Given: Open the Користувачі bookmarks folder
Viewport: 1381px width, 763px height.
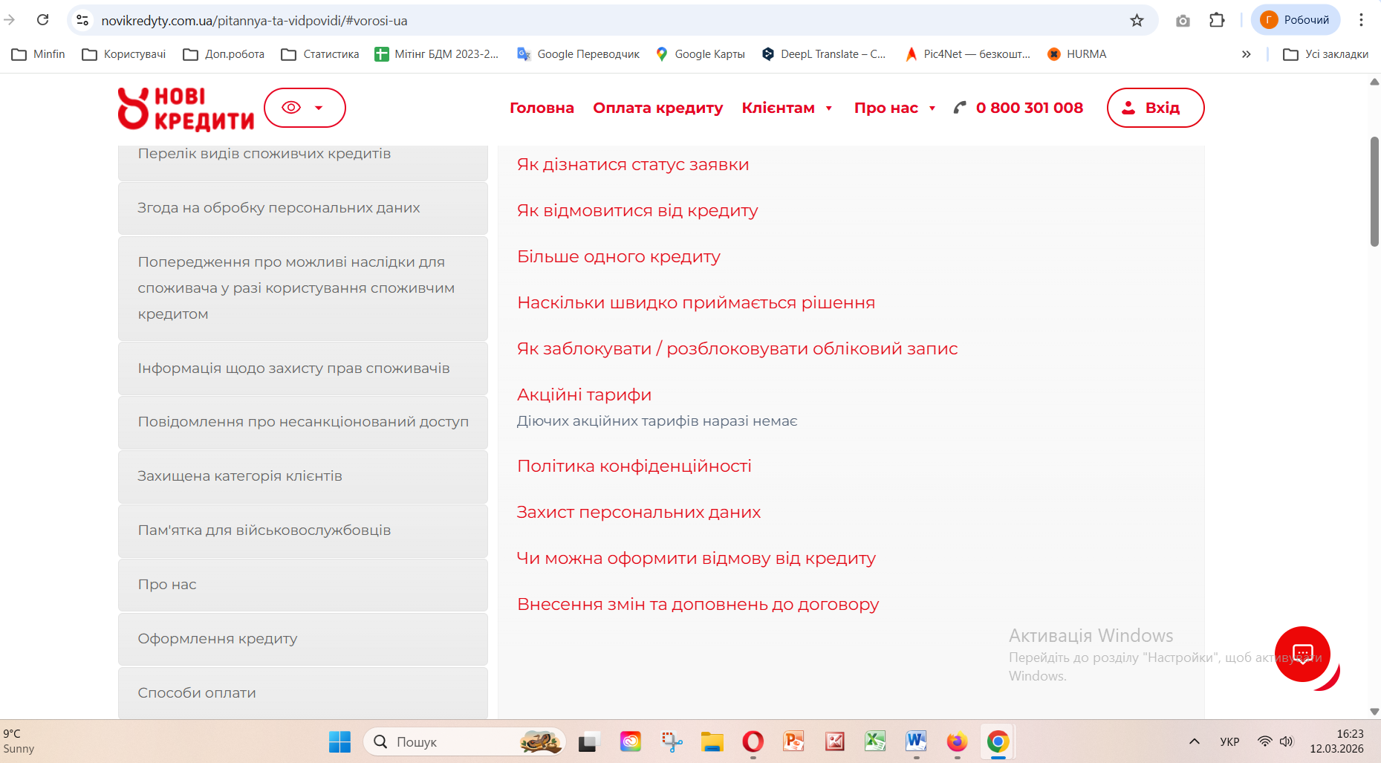Looking at the screenshot, I should [x=124, y=54].
